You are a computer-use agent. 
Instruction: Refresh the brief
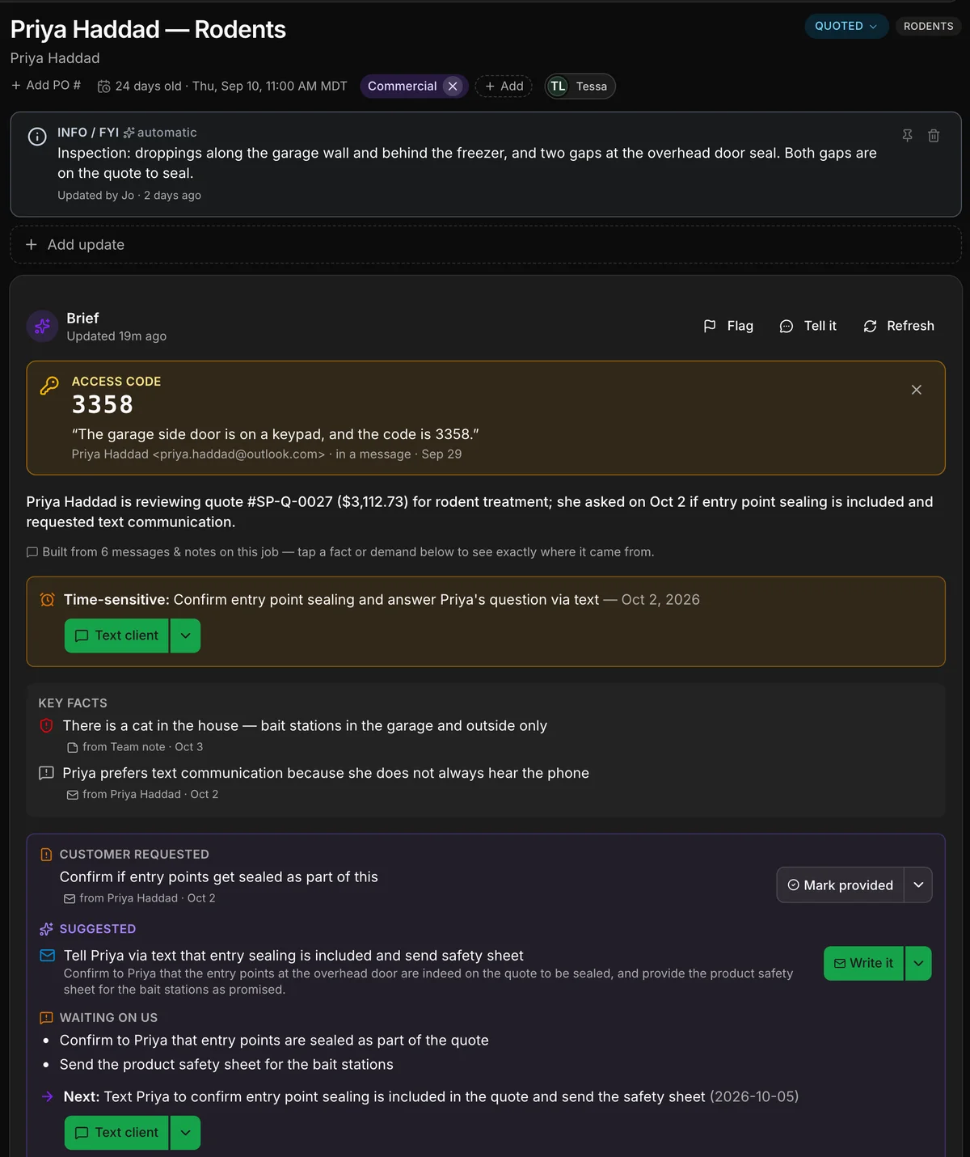(899, 326)
